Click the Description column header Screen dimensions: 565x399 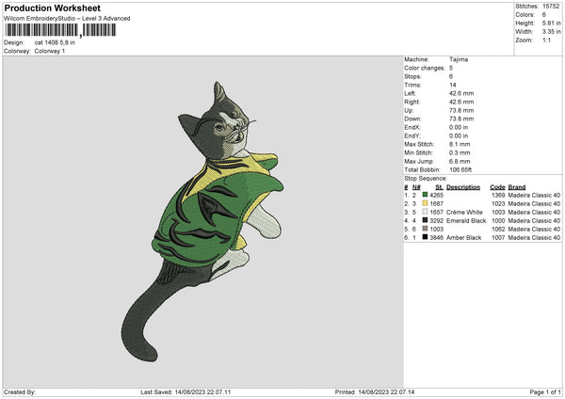463,187
